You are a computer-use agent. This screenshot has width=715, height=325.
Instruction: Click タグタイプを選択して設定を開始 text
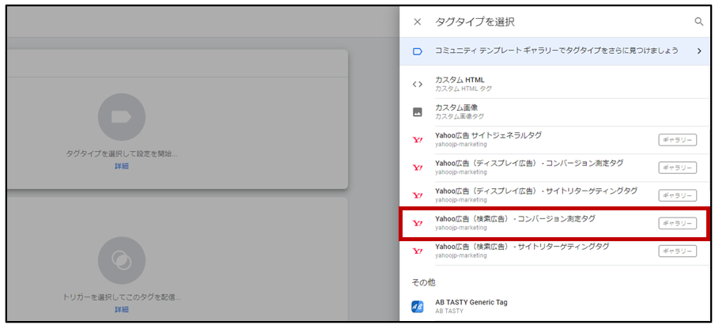121,154
